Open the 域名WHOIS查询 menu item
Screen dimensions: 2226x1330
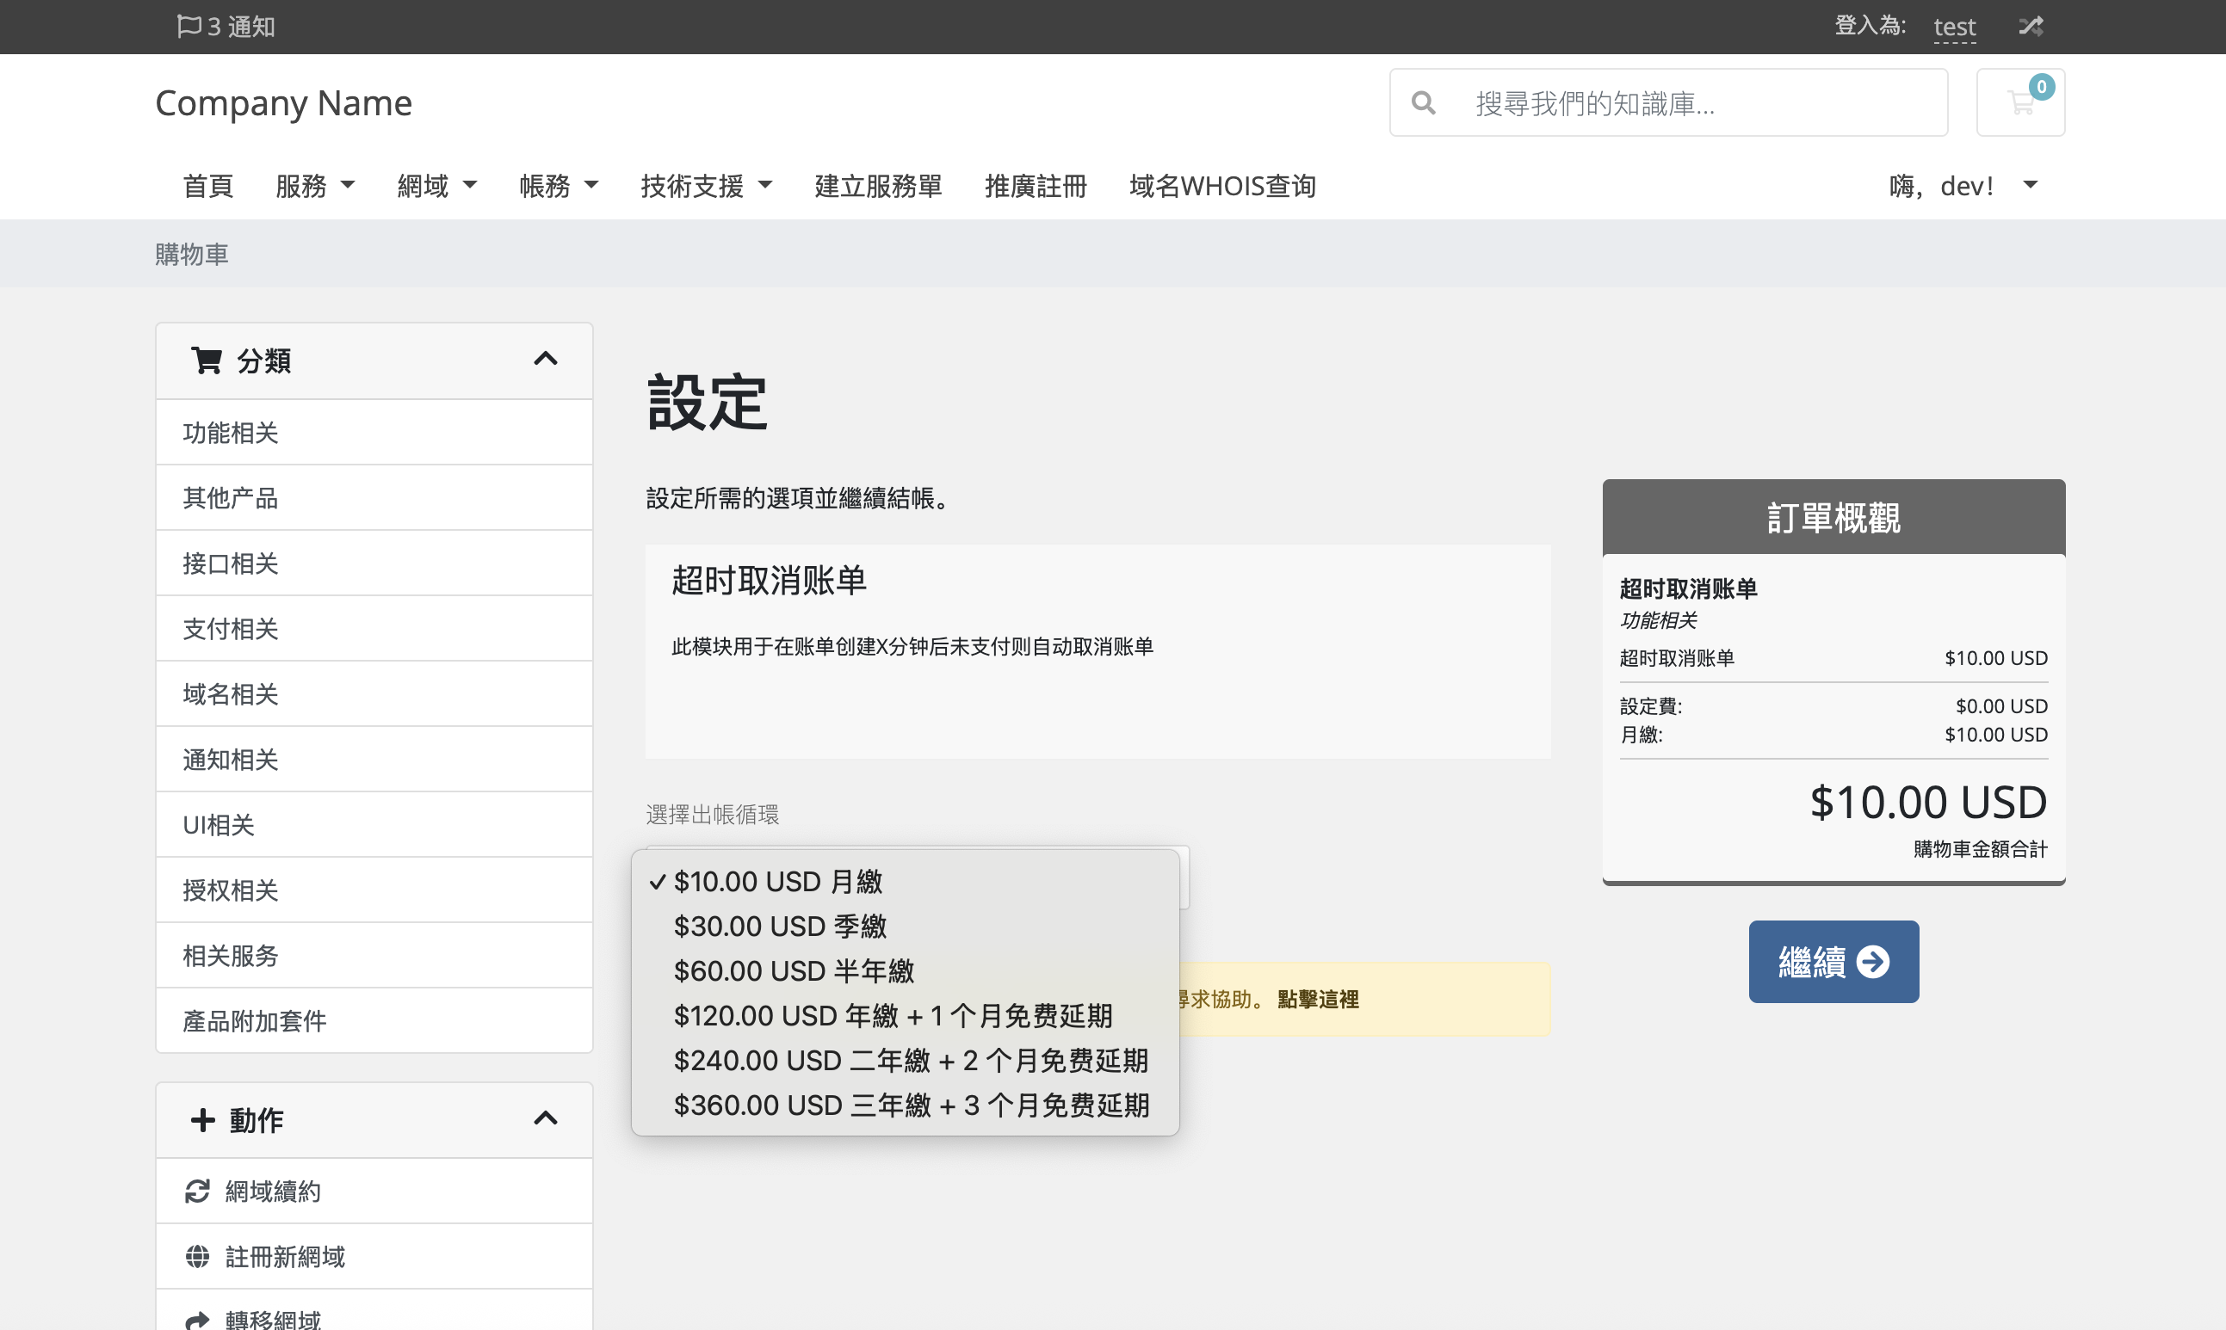(1222, 186)
